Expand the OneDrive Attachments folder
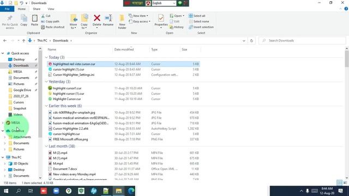 5,137
